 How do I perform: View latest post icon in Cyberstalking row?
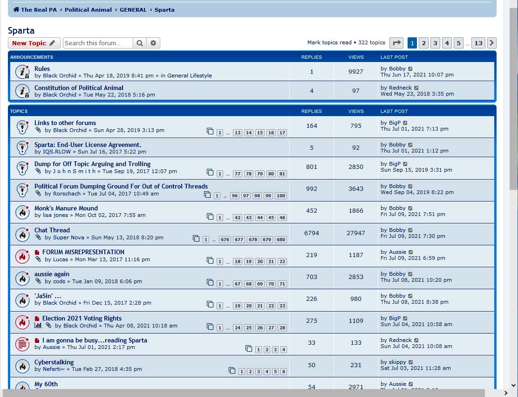coord(411,362)
